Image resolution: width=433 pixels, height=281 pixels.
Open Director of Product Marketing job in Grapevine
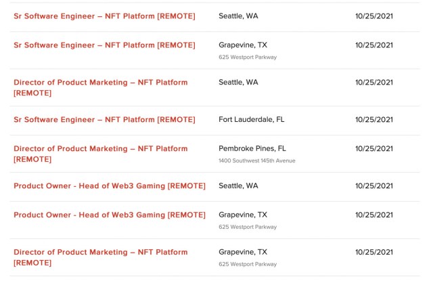coord(101,257)
